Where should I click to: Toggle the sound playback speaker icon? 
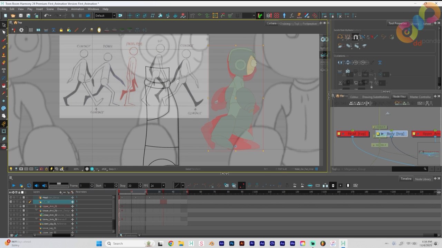[x=37, y=186]
